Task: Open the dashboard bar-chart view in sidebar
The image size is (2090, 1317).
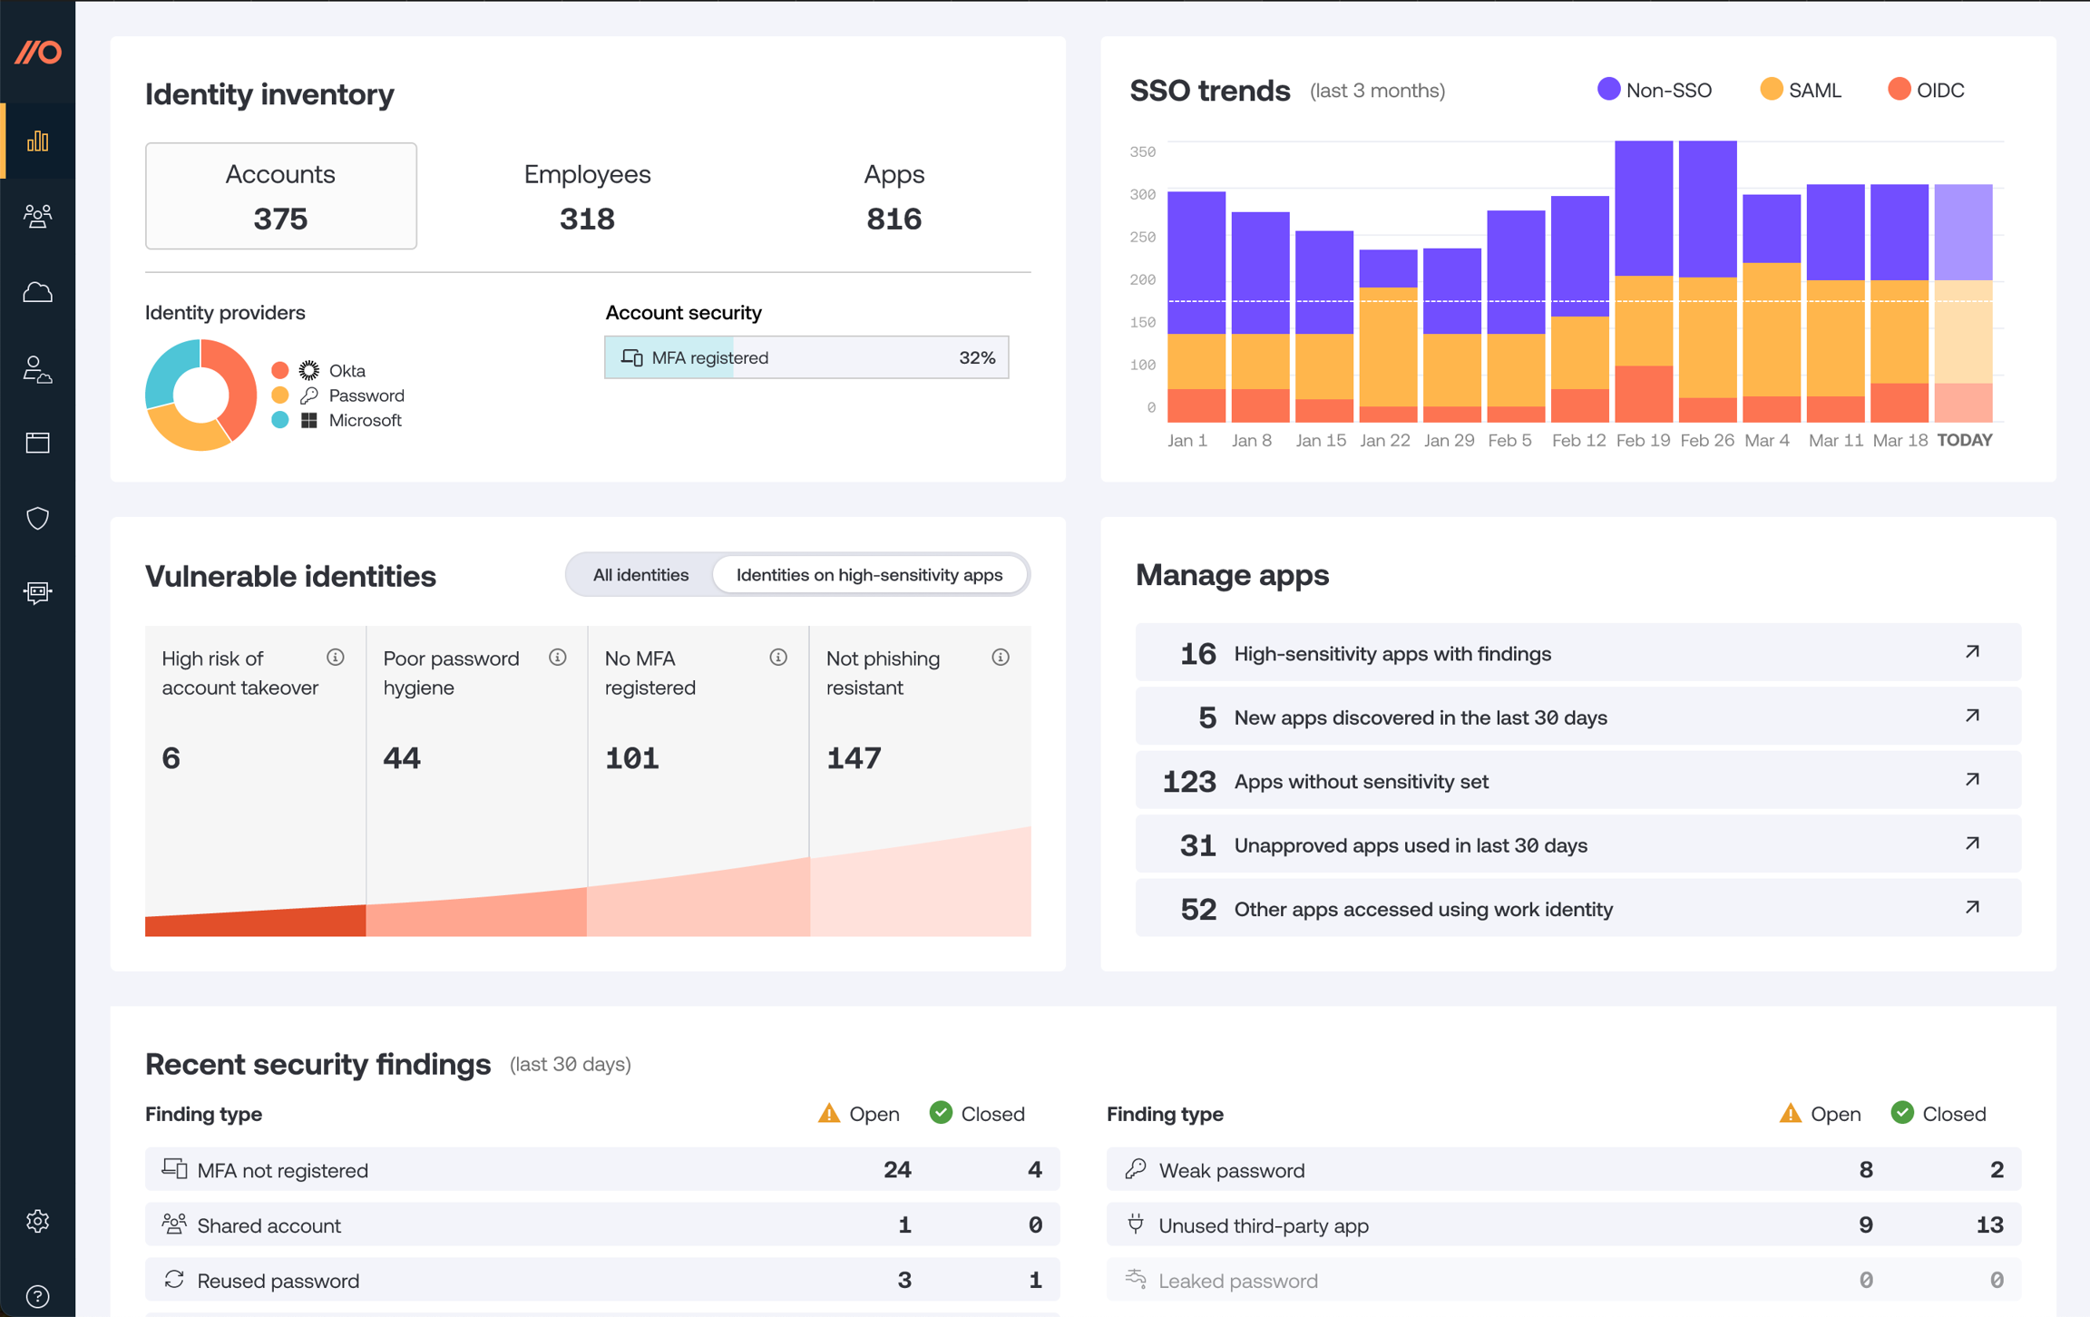Action: click(x=37, y=141)
